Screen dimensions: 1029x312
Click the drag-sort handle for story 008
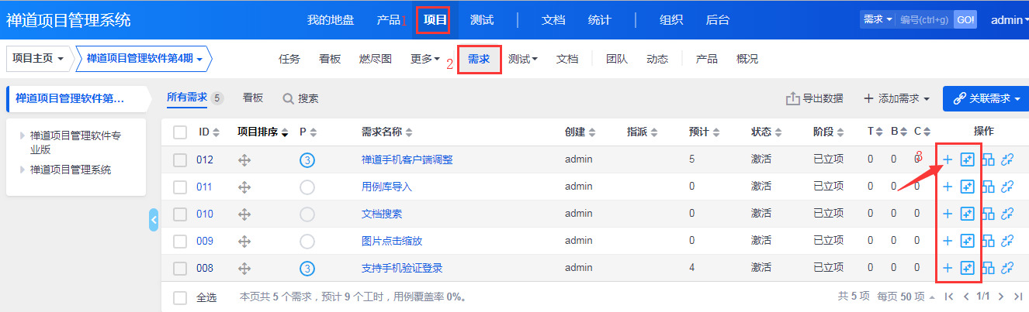click(244, 268)
